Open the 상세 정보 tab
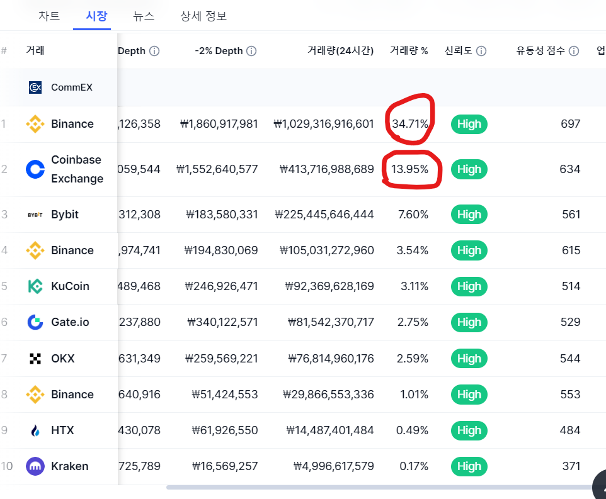606x499 pixels. pyautogui.click(x=203, y=16)
